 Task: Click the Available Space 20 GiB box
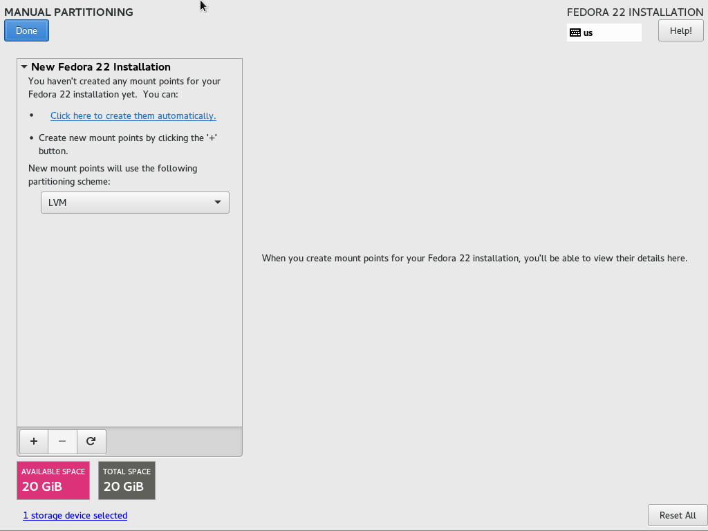(53, 481)
